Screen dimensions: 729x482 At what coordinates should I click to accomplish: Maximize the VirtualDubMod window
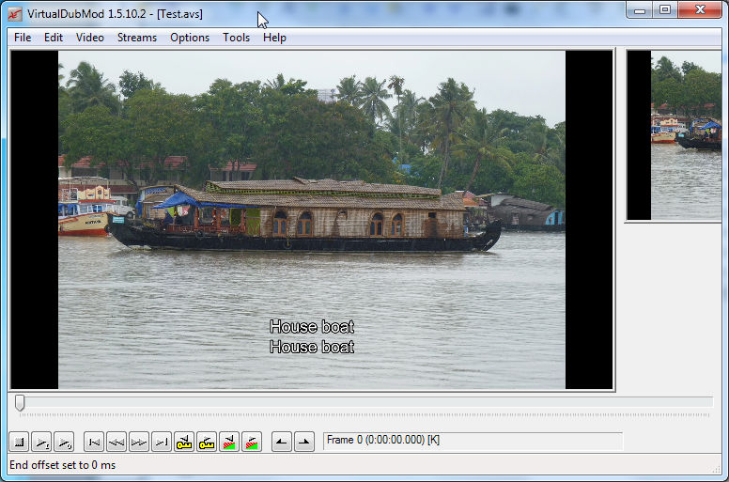coord(665,9)
